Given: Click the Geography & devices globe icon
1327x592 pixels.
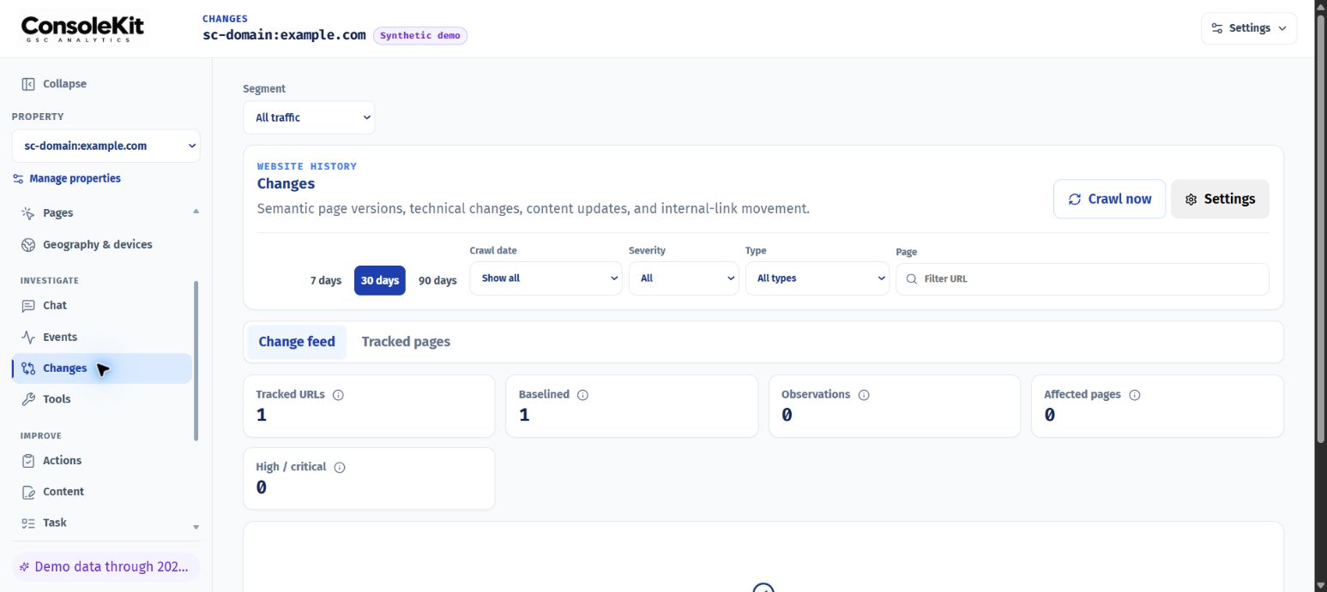Looking at the screenshot, I should coord(27,245).
